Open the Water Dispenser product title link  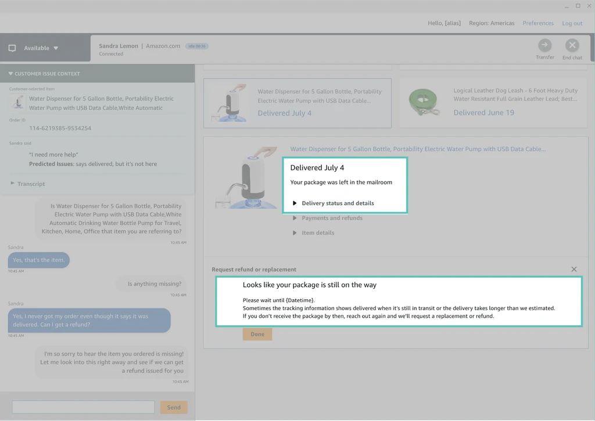pos(417,149)
